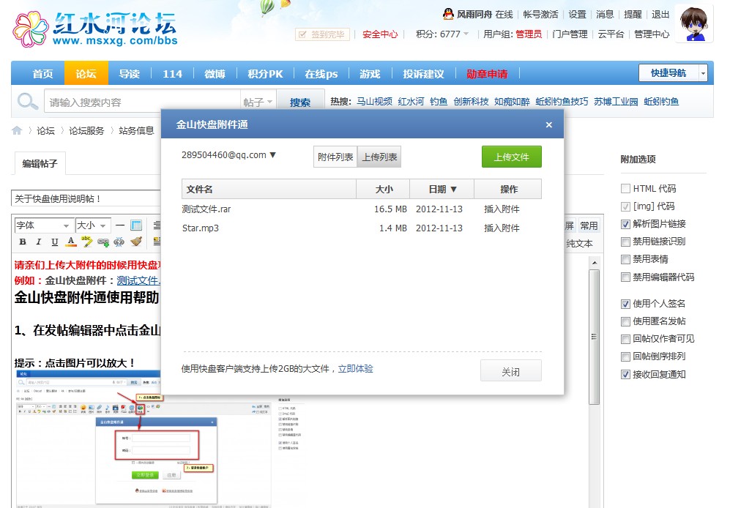The image size is (730, 508).
Task: Open the 安全中心 link
Action: pyautogui.click(x=380, y=34)
